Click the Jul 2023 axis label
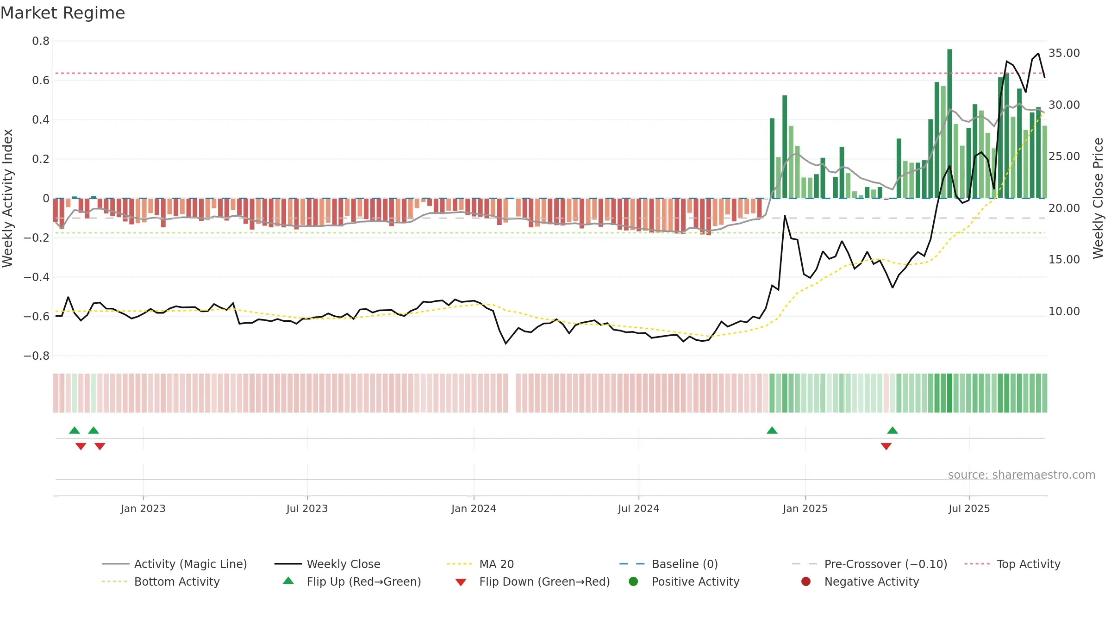1111x625 pixels. [307, 508]
